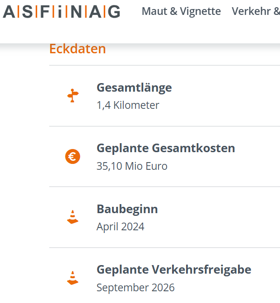Select the Eckdaten heading
The width and height of the screenshot is (280, 303).
click(78, 49)
